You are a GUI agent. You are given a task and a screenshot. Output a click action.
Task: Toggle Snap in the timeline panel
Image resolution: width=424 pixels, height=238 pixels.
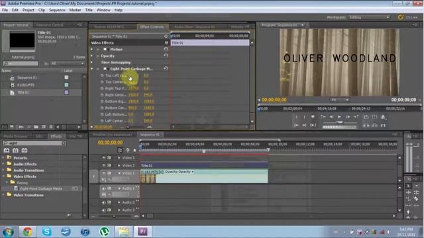120,150
